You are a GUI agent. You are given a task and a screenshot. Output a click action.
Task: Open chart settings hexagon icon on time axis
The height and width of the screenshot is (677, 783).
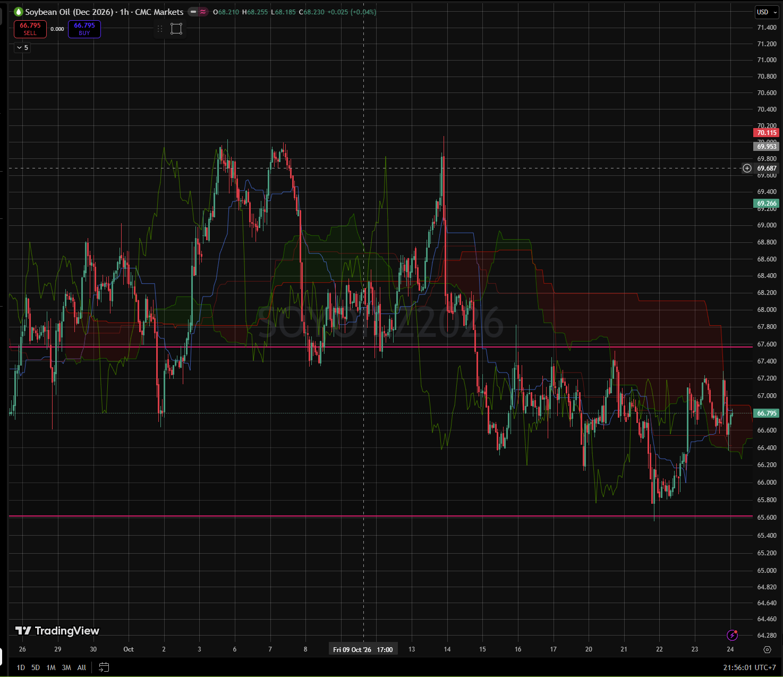pos(767,649)
